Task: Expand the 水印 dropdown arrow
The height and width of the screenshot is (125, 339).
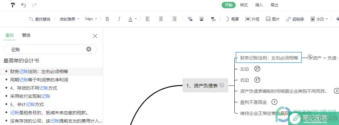Action: (x=327, y=19)
